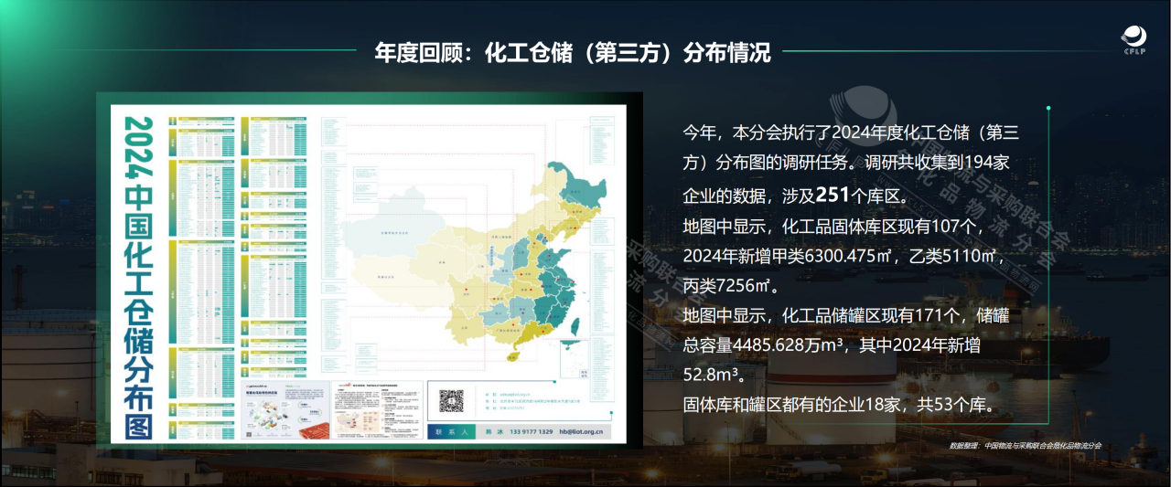The width and height of the screenshot is (1171, 487).
Task: Click the slide title 年度回顾：化工仓储（第三方）分布情况
Action: pyautogui.click(x=573, y=52)
